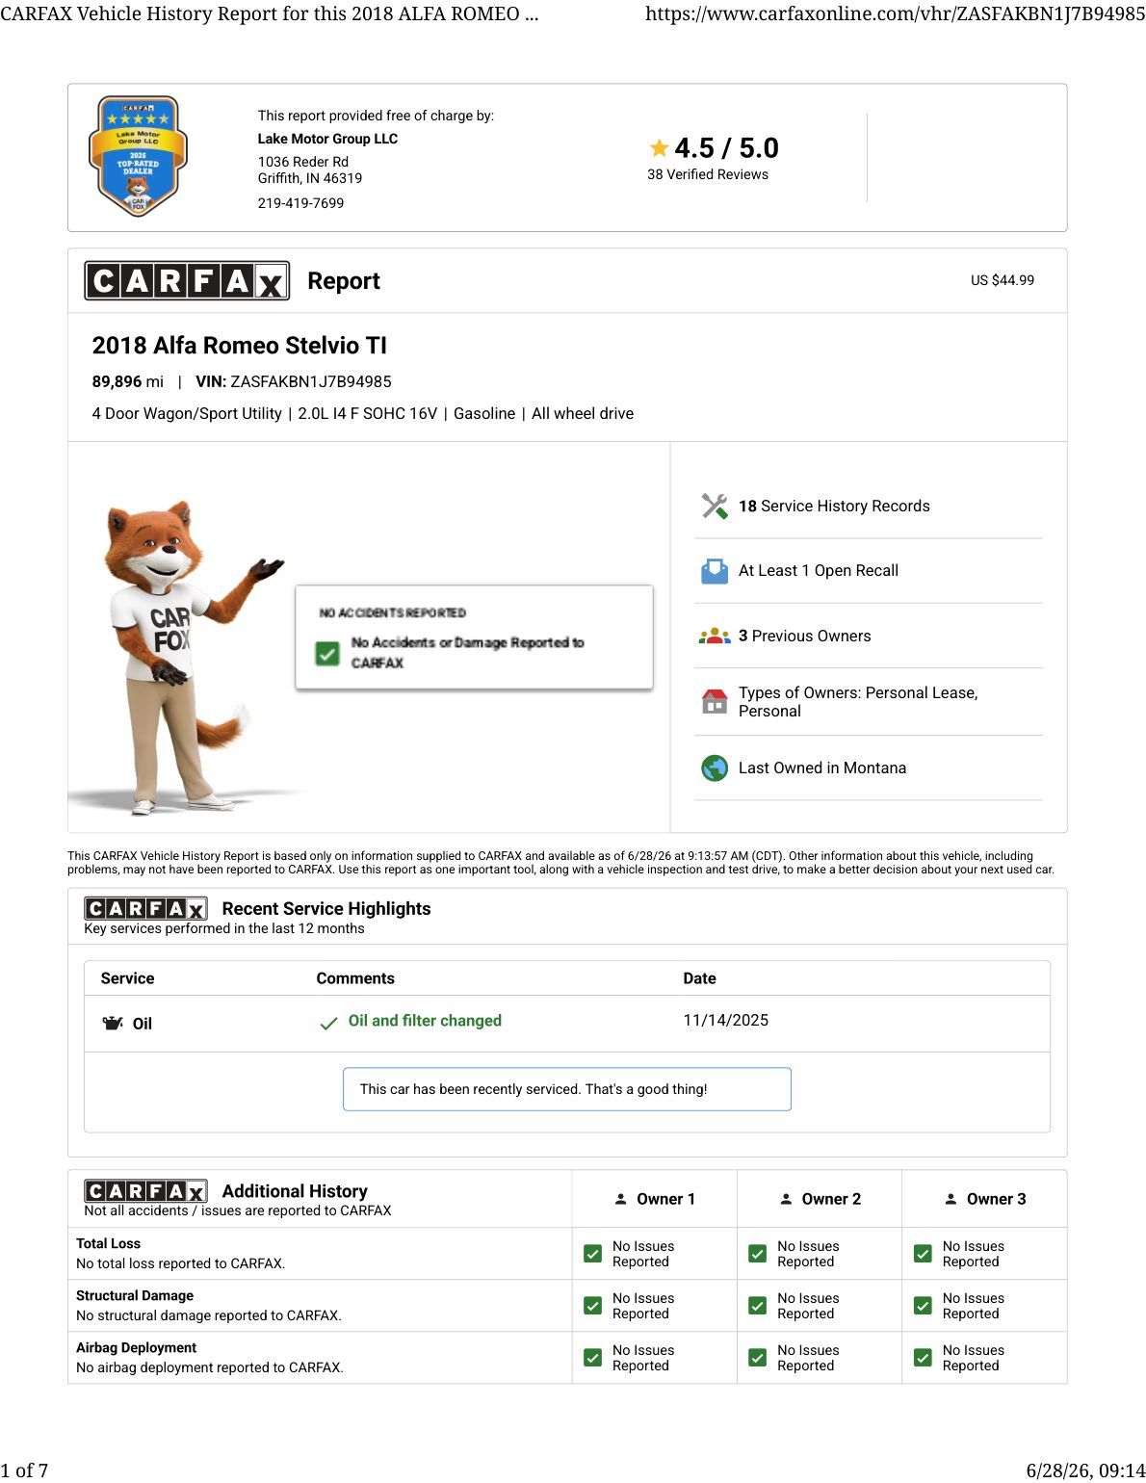Click Structural Damage check for Owner 3
The image size is (1146, 1483).
click(x=923, y=1306)
